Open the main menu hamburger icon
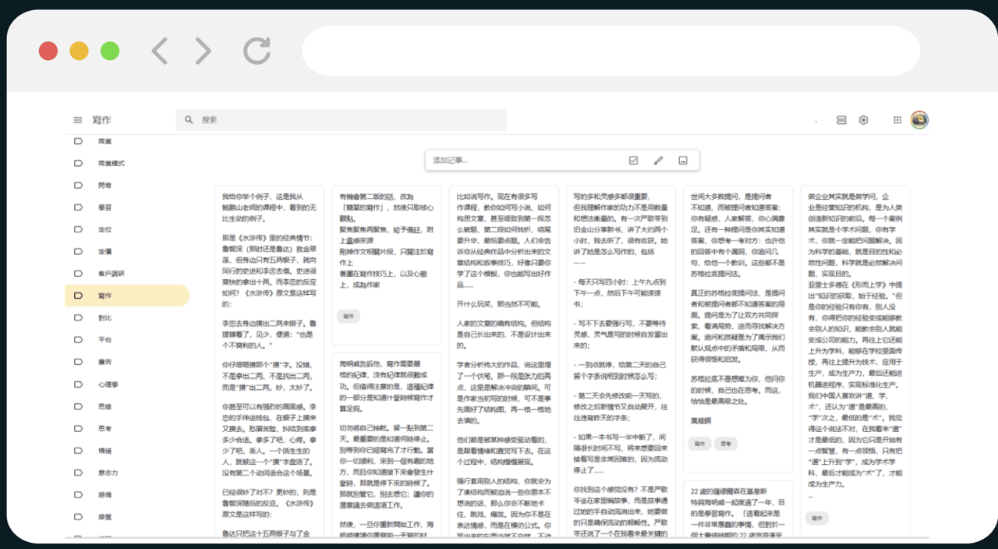998x549 pixels. click(x=78, y=120)
